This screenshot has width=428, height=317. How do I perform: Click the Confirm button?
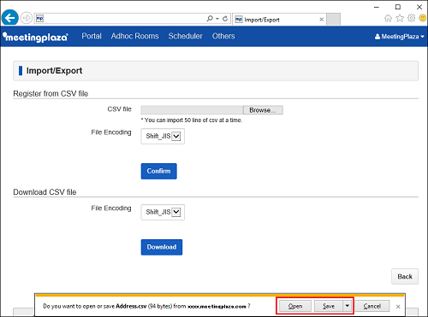coord(158,171)
